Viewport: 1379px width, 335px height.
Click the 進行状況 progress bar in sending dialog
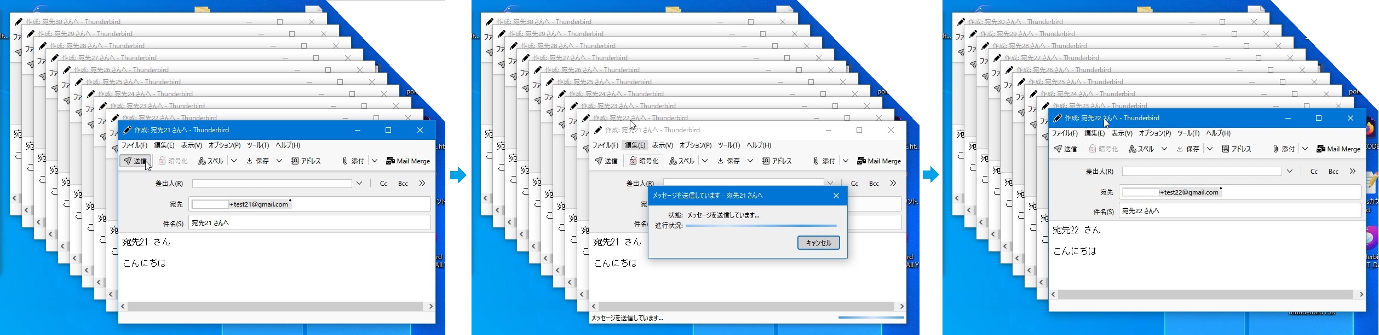[x=761, y=226]
